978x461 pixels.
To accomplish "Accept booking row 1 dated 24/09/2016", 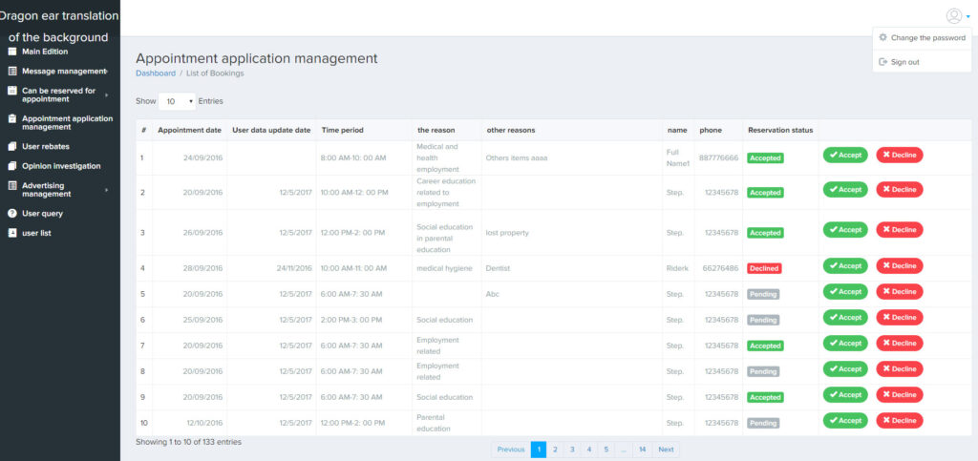I will coord(845,156).
